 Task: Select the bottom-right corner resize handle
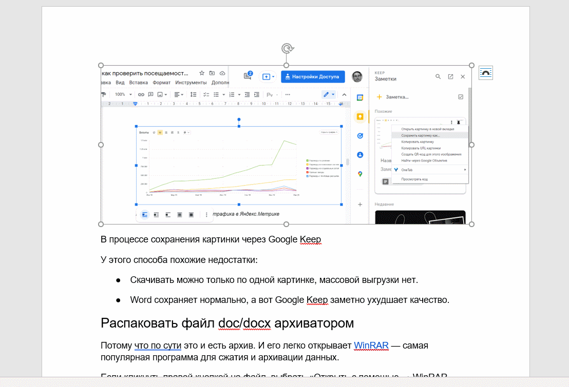[x=471, y=225]
